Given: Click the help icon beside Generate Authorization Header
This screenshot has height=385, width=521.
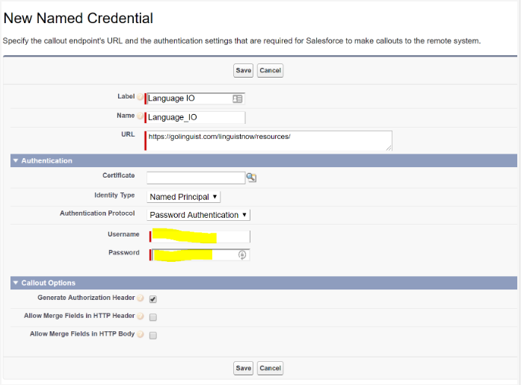Looking at the screenshot, I should click(x=140, y=298).
